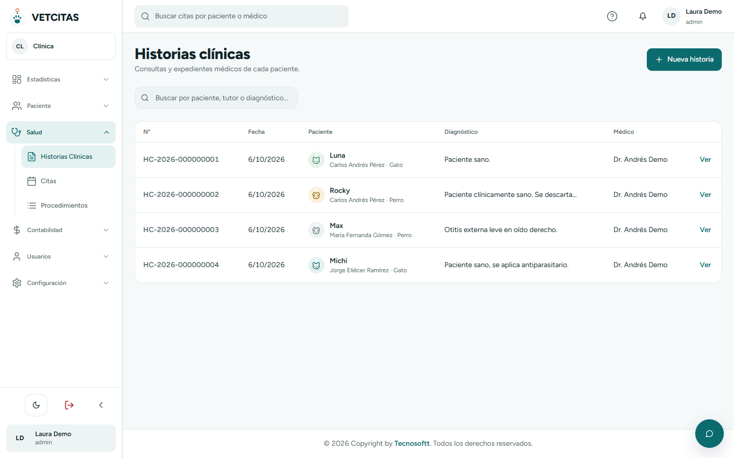The width and height of the screenshot is (734, 458).
Task: Click the Contabilidad dollar icon
Action: (x=17, y=230)
